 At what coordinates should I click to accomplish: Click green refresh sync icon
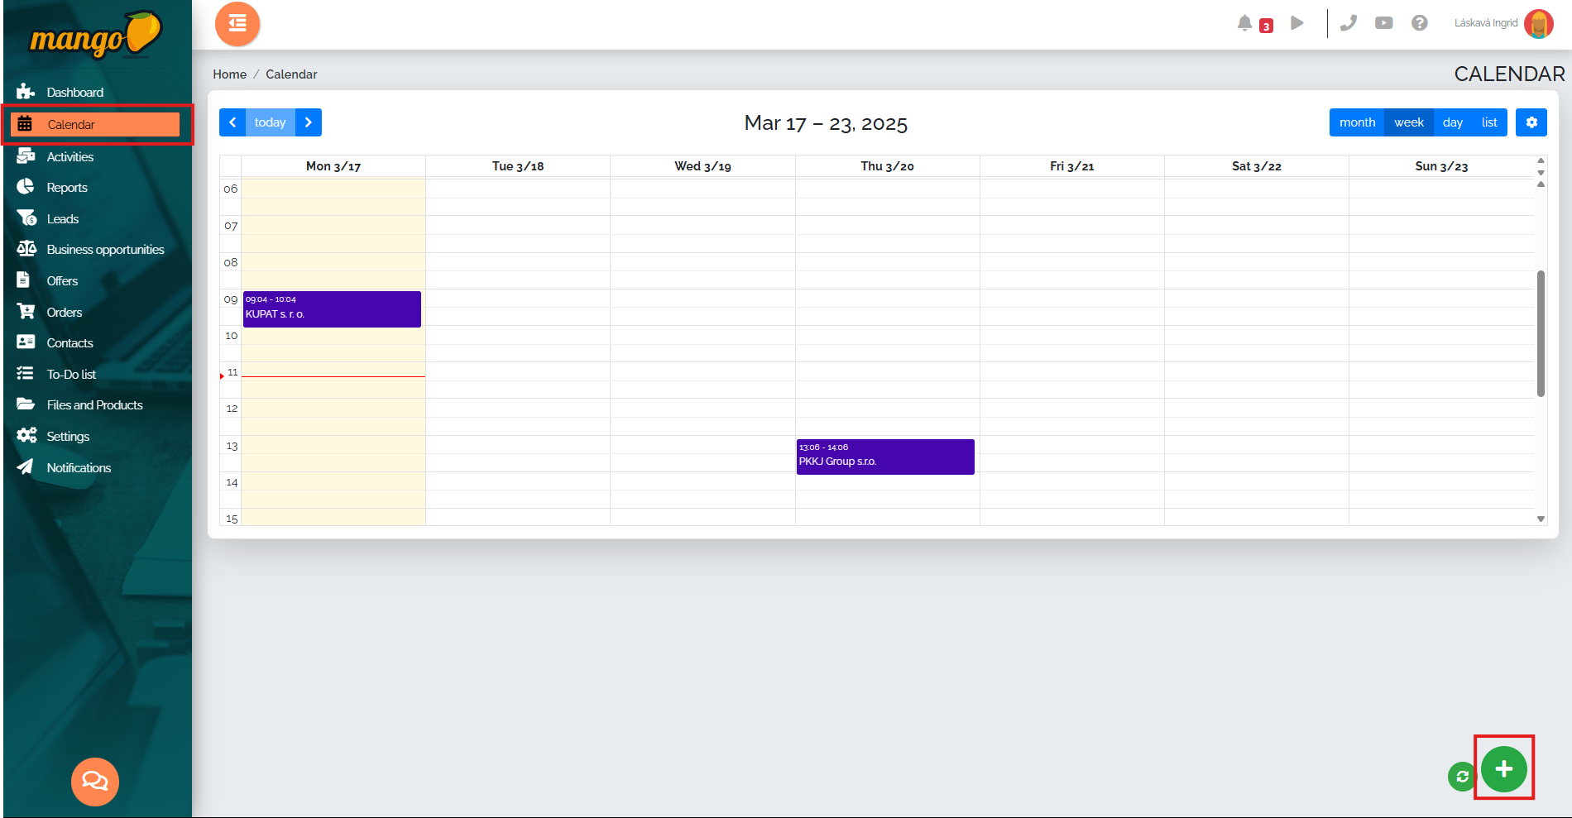tap(1462, 777)
